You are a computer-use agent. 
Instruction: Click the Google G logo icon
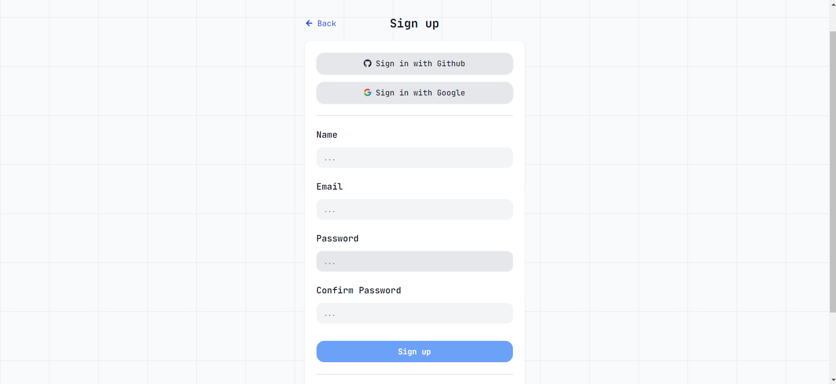tap(368, 93)
